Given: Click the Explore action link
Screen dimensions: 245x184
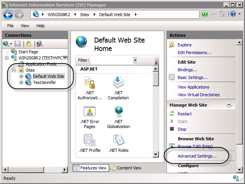Looking at the screenshot, I should (x=185, y=45).
